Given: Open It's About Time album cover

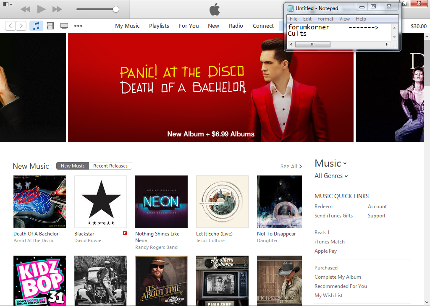Looking at the screenshot, I should point(161,281).
